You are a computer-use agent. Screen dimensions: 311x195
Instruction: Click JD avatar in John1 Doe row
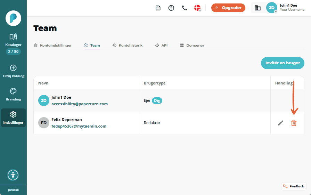click(x=44, y=100)
